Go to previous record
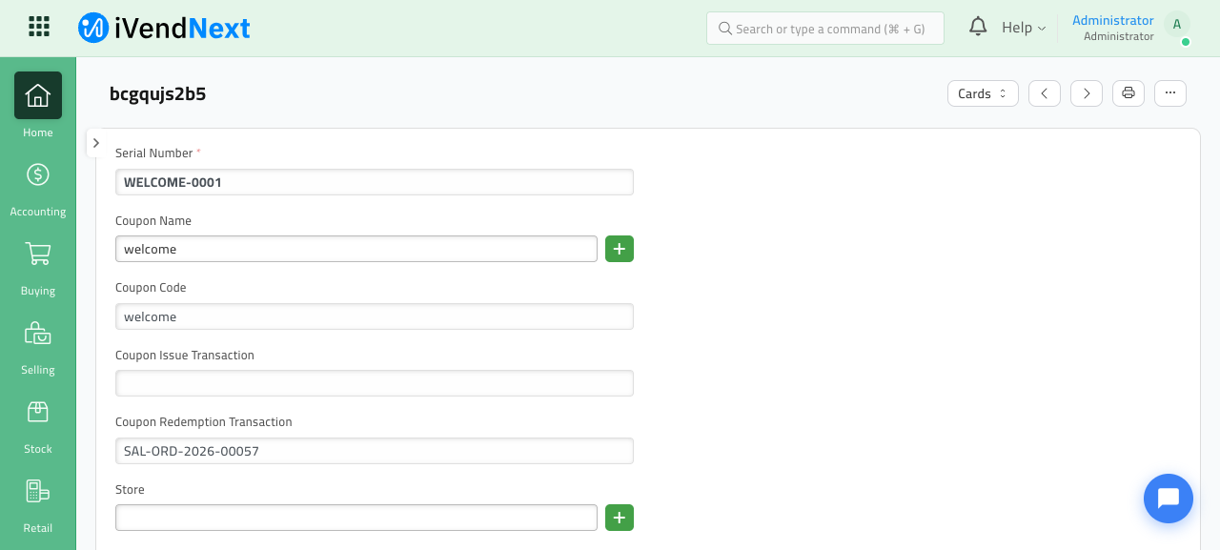The height and width of the screenshot is (550, 1220). (x=1045, y=93)
